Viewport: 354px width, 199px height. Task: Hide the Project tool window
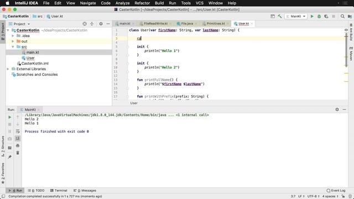108,24
